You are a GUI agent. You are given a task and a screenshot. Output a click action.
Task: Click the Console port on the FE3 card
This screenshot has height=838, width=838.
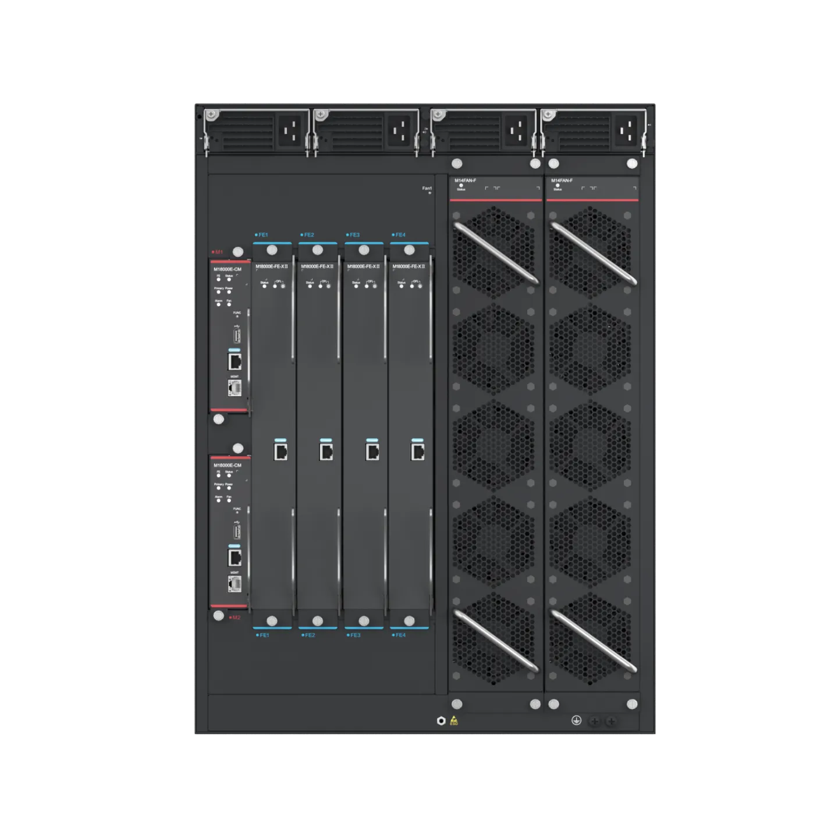pyautogui.click(x=372, y=452)
